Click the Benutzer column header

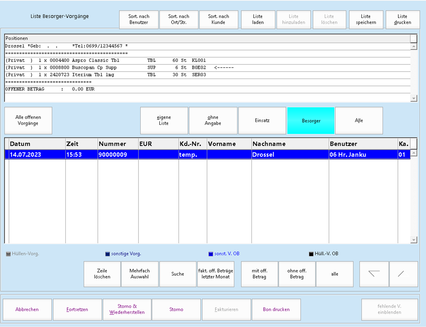tap(363, 144)
